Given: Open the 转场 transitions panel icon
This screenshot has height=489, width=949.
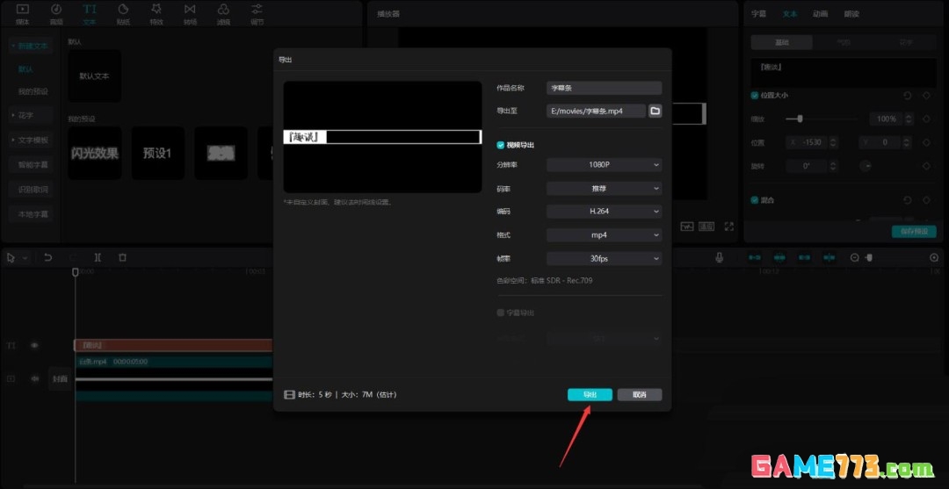Looking at the screenshot, I should [190, 13].
